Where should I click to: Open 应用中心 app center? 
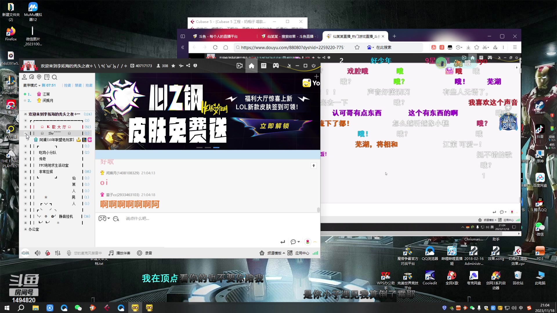tap(299, 253)
